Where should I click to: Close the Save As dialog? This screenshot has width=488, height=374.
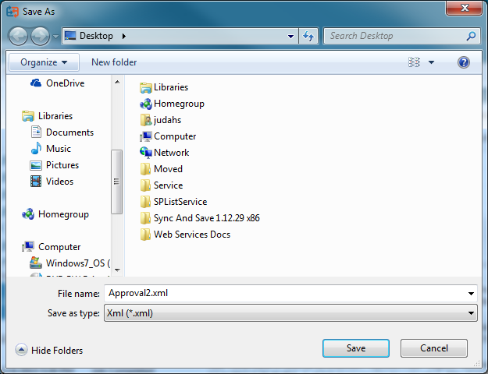(464, 8)
